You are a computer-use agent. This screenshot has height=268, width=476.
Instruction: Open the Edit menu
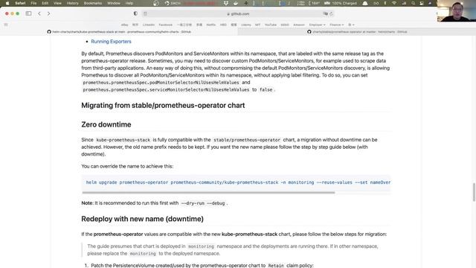(x=45, y=3)
